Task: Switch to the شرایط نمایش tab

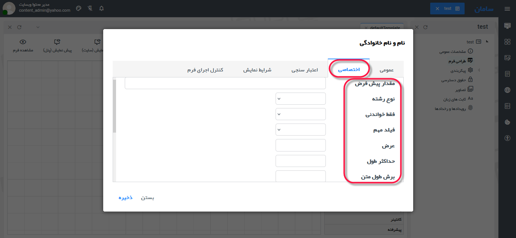Action: (x=257, y=70)
